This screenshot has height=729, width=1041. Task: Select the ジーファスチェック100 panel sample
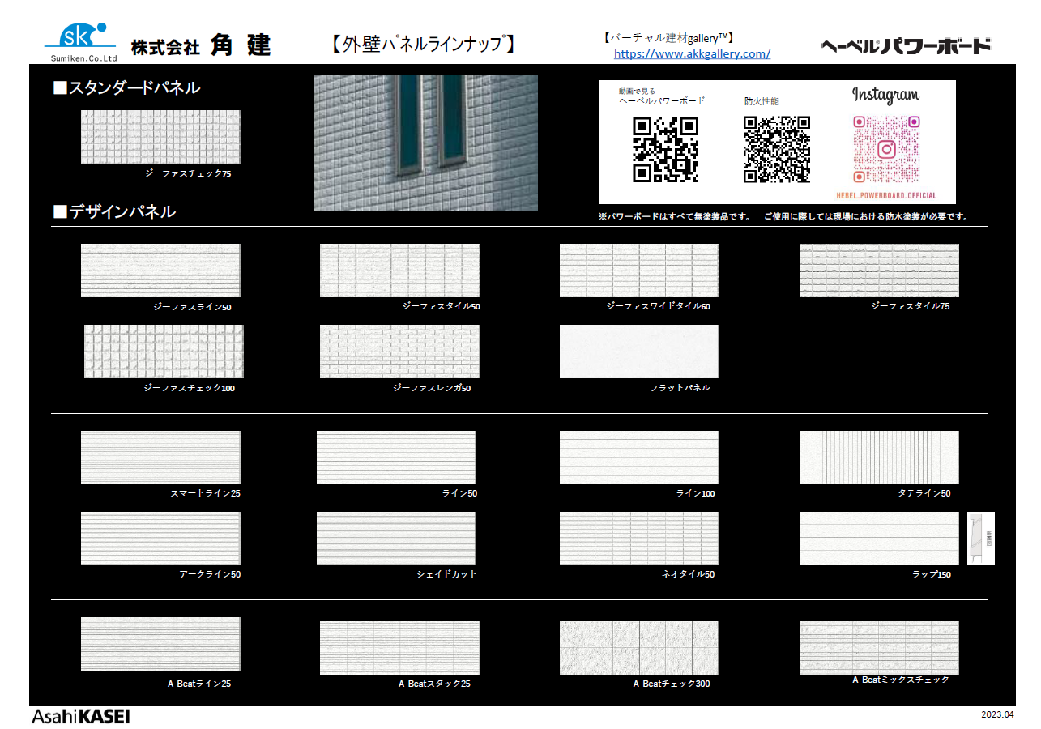coord(164,352)
